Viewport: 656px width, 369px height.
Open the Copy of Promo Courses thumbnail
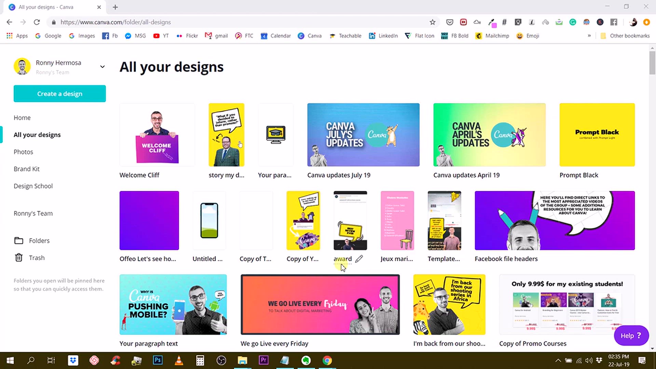pyautogui.click(x=567, y=304)
